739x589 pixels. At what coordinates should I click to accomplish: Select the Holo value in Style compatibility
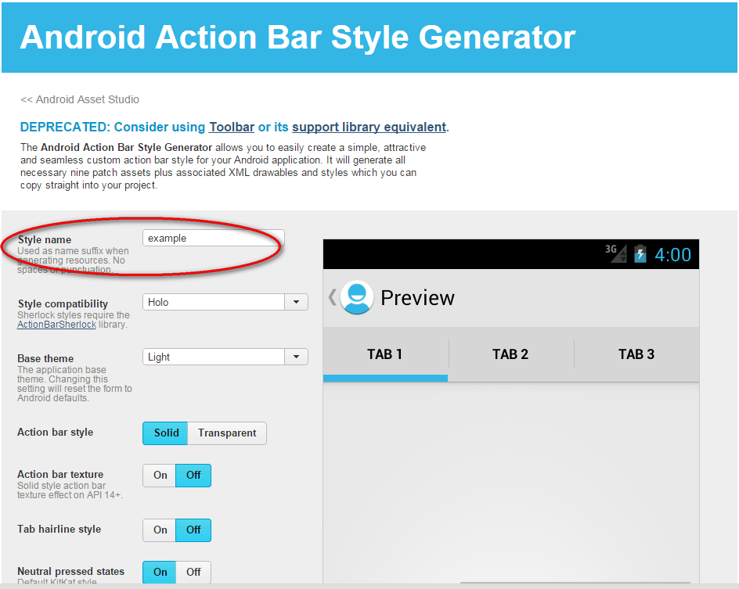point(214,302)
